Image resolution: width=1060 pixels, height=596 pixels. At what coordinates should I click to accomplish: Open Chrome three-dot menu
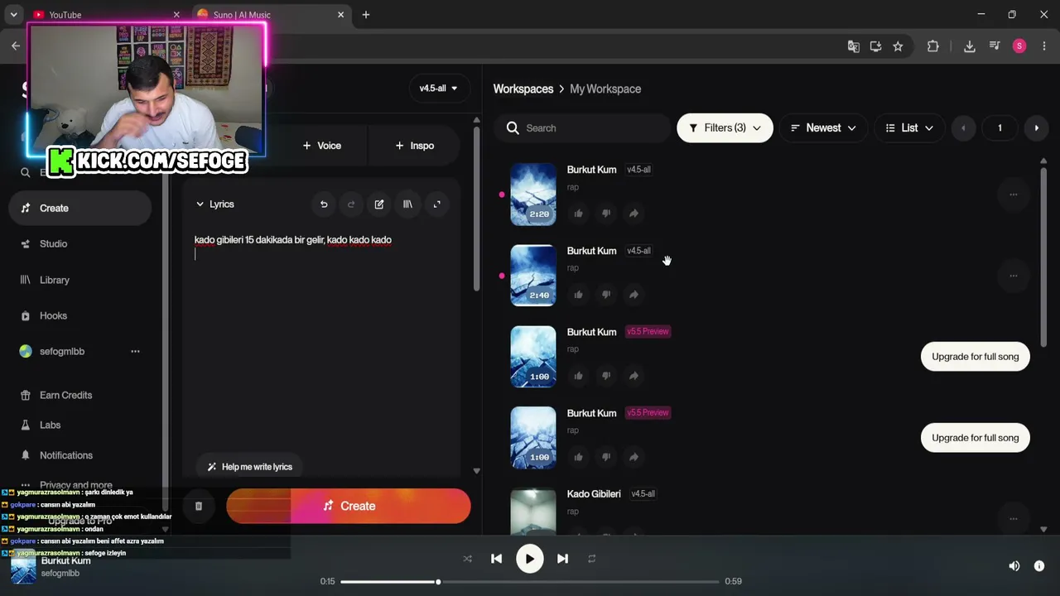pyautogui.click(x=1044, y=46)
